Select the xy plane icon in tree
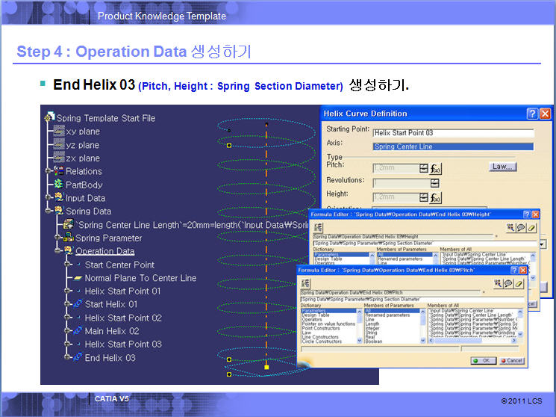The width and height of the screenshot is (556, 417). tap(58, 132)
